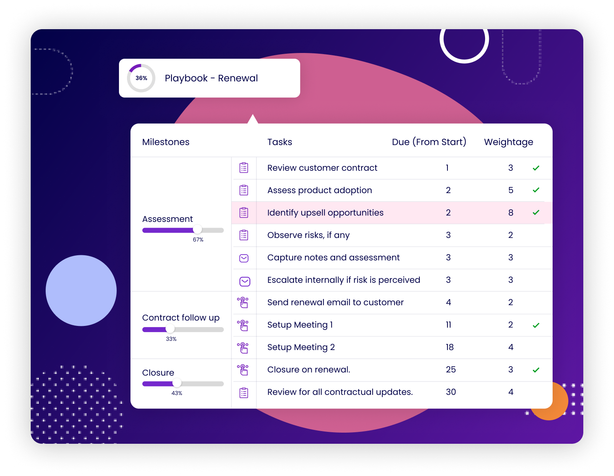Select the Assessment milestone label
The image size is (614, 476).
(x=167, y=219)
